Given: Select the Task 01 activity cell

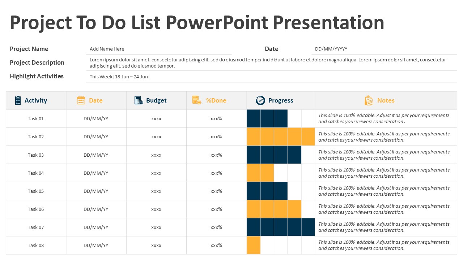Looking at the screenshot, I should (x=36, y=118).
